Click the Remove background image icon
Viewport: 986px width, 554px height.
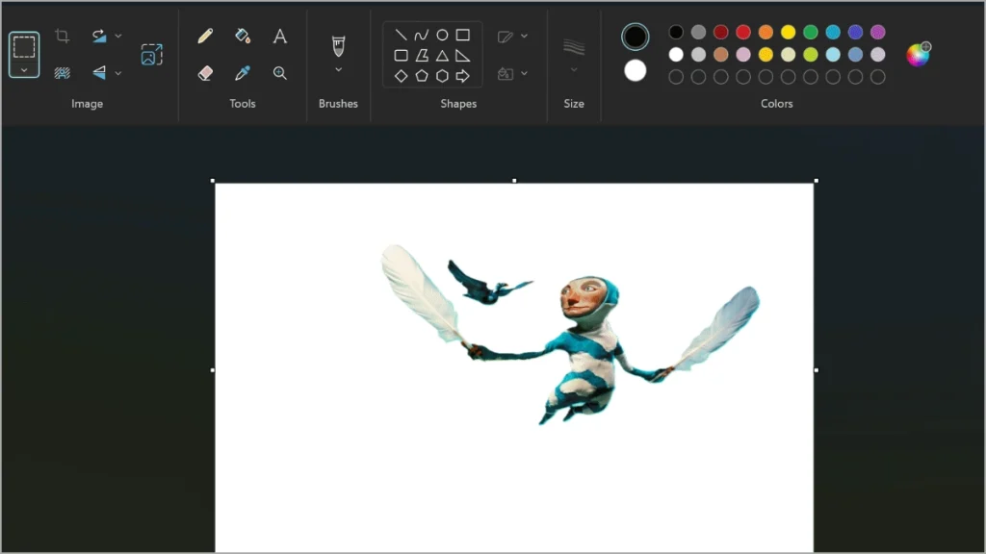[62, 73]
